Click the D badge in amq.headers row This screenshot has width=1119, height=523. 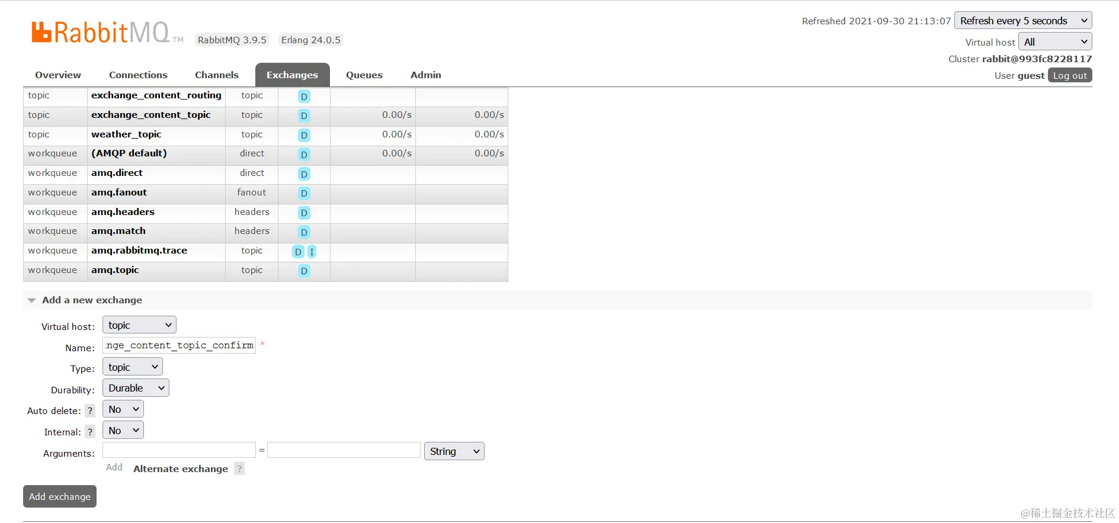(304, 213)
